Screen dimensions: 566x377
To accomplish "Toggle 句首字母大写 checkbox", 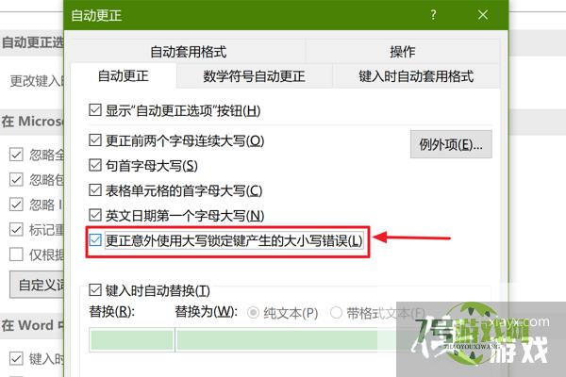I will (95, 165).
